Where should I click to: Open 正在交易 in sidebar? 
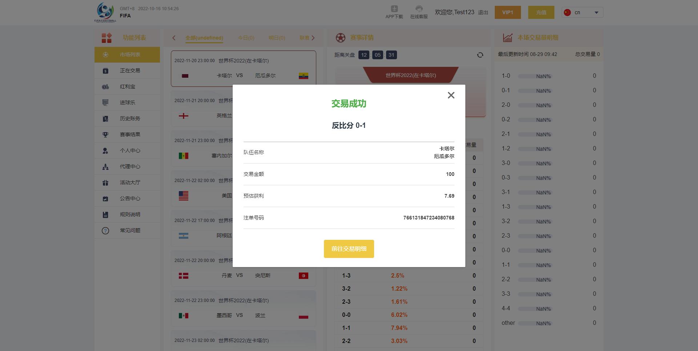coord(130,70)
